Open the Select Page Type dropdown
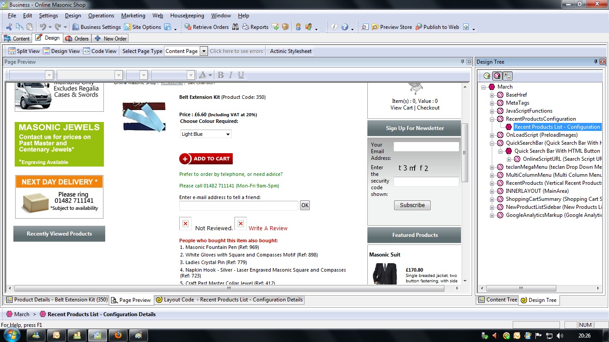 [x=204, y=51]
